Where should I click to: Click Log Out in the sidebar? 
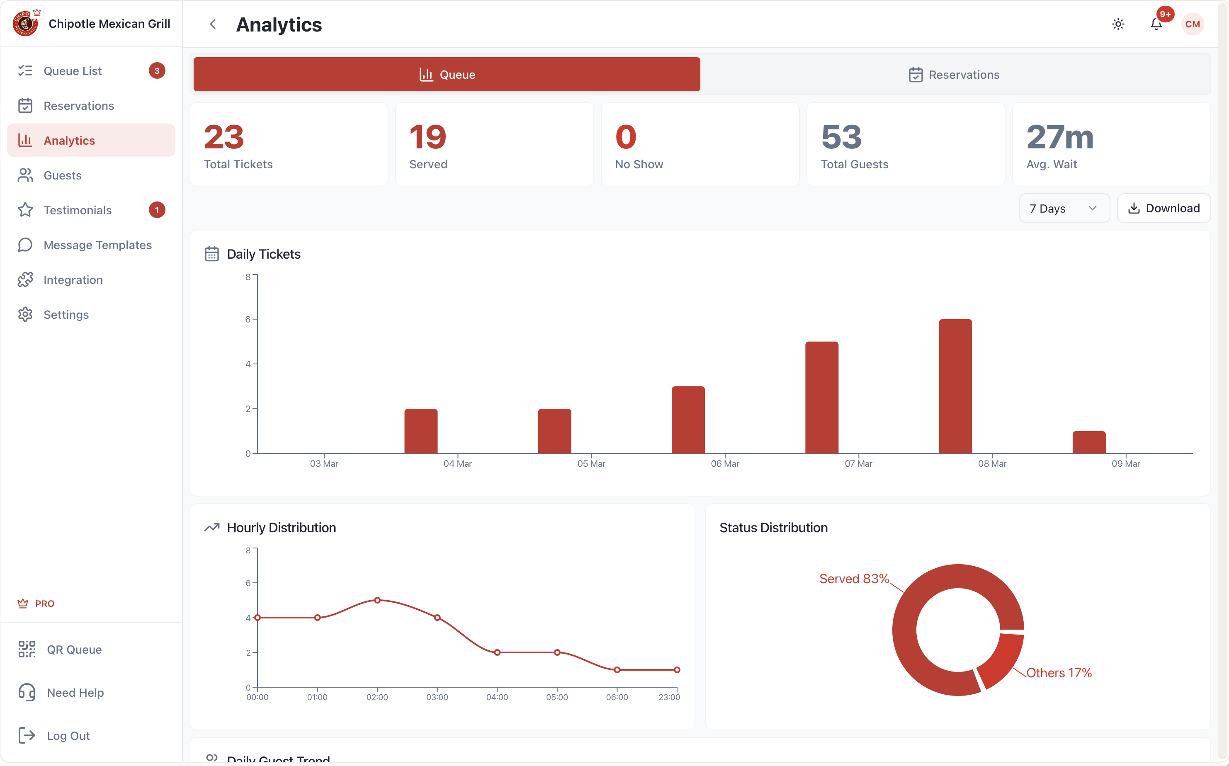tap(68, 736)
